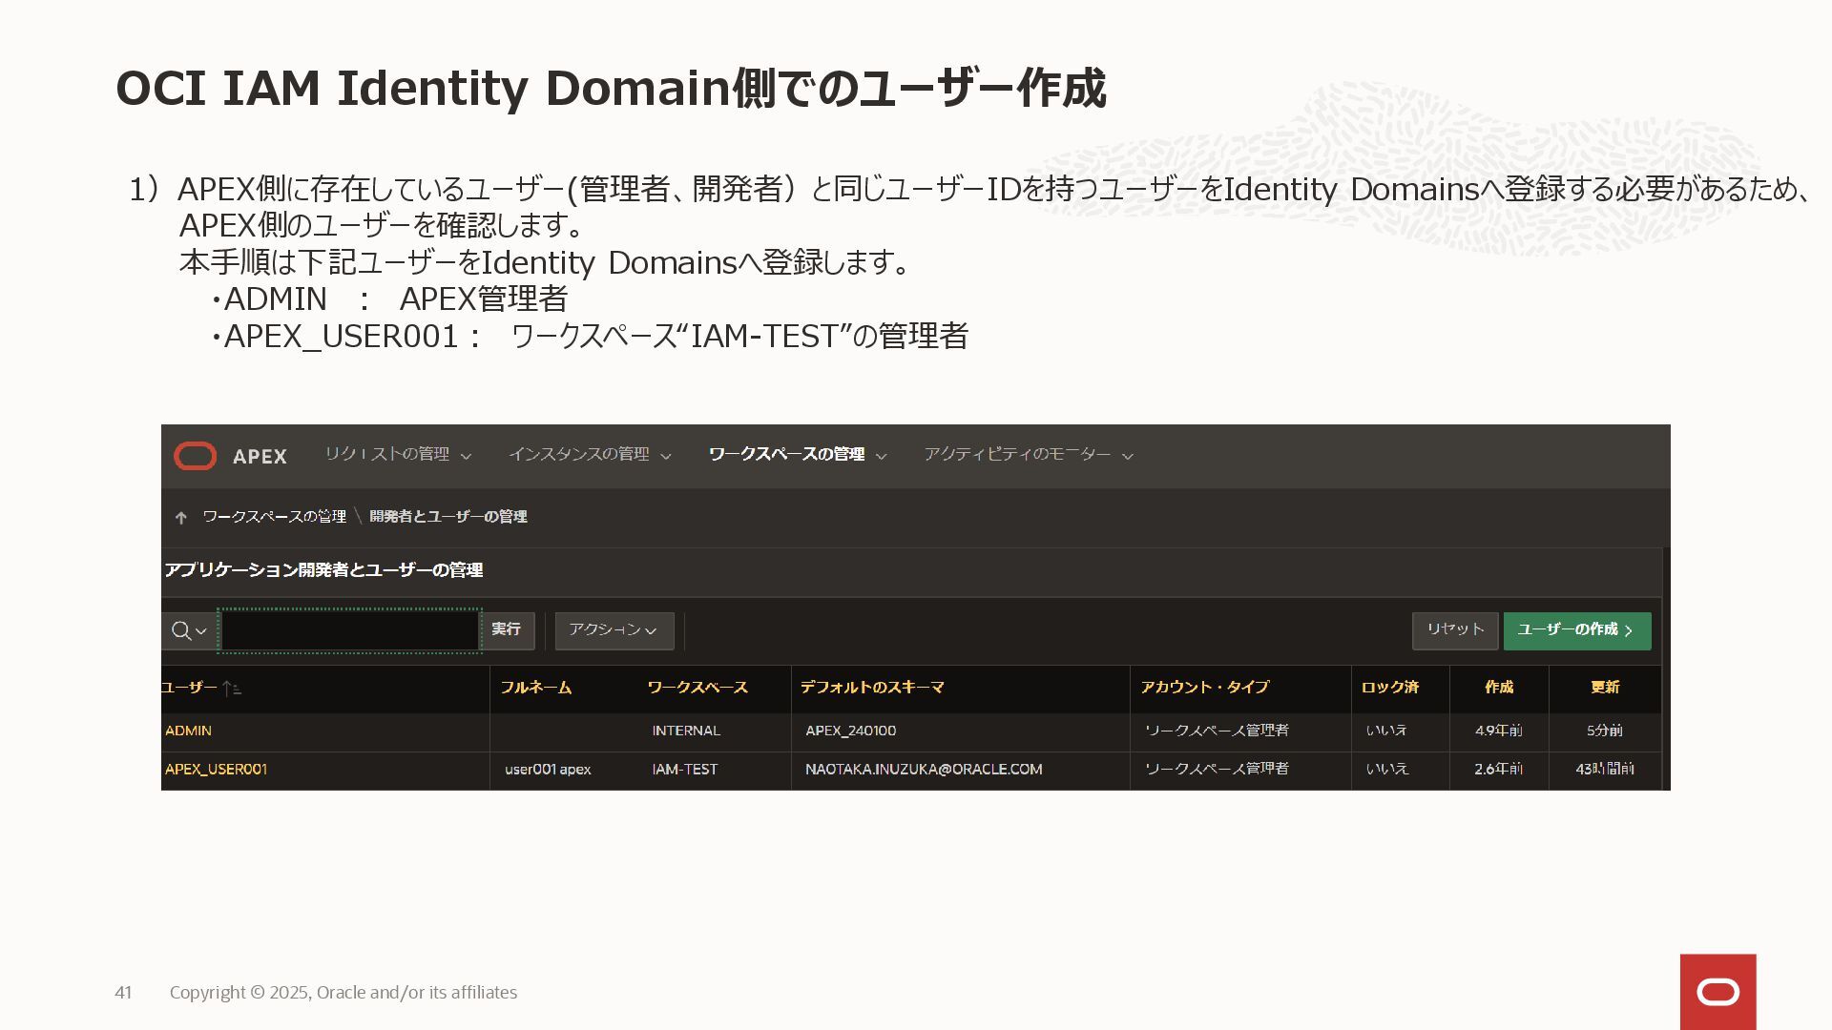
Task: Click ADMIN row's ワークスペース管理者 account type
Action: click(1217, 731)
